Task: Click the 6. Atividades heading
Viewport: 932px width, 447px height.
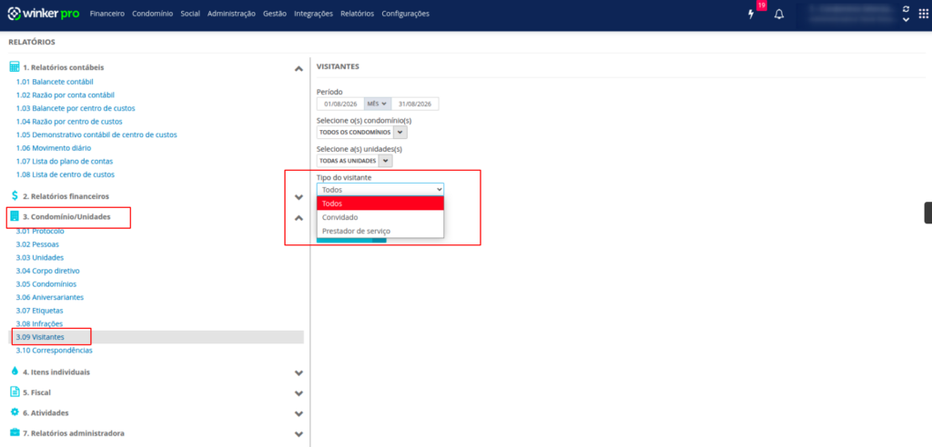Action: [x=46, y=412]
